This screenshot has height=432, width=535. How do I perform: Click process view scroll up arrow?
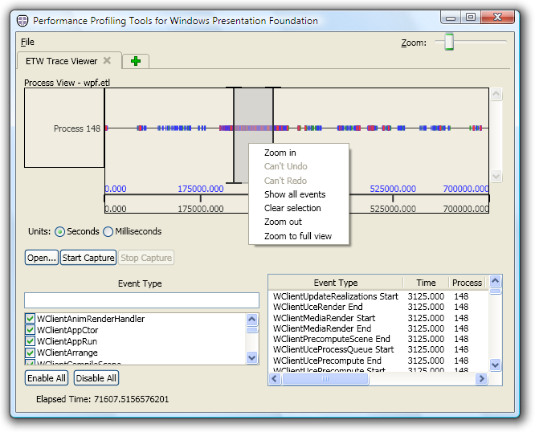tap(496, 94)
